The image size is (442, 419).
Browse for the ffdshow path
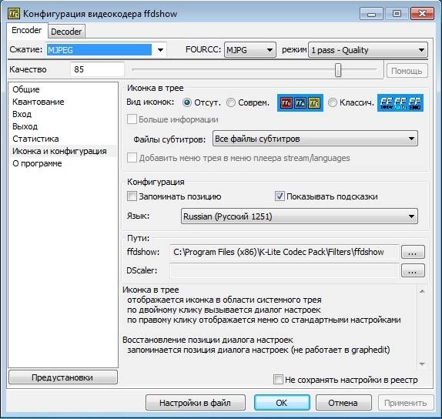413,252
